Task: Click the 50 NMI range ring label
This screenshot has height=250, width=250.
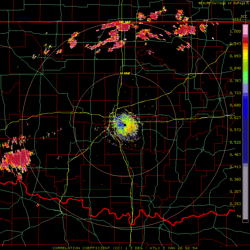Action: point(125,73)
